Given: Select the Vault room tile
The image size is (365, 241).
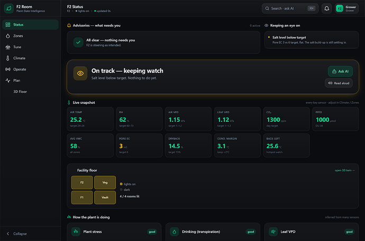Looking at the screenshot, I should point(105,198).
